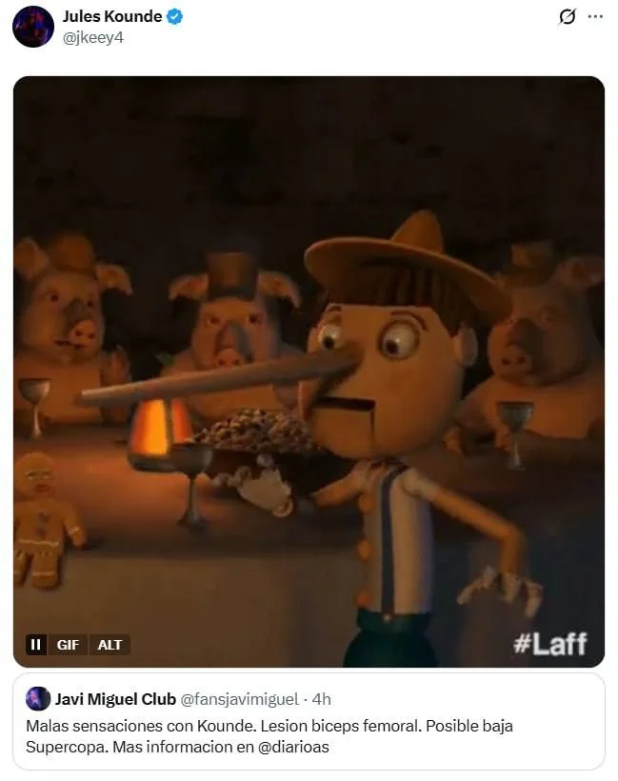Open the quoted tweet about Kounde injury
The image size is (618, 781).
[309, 722]
